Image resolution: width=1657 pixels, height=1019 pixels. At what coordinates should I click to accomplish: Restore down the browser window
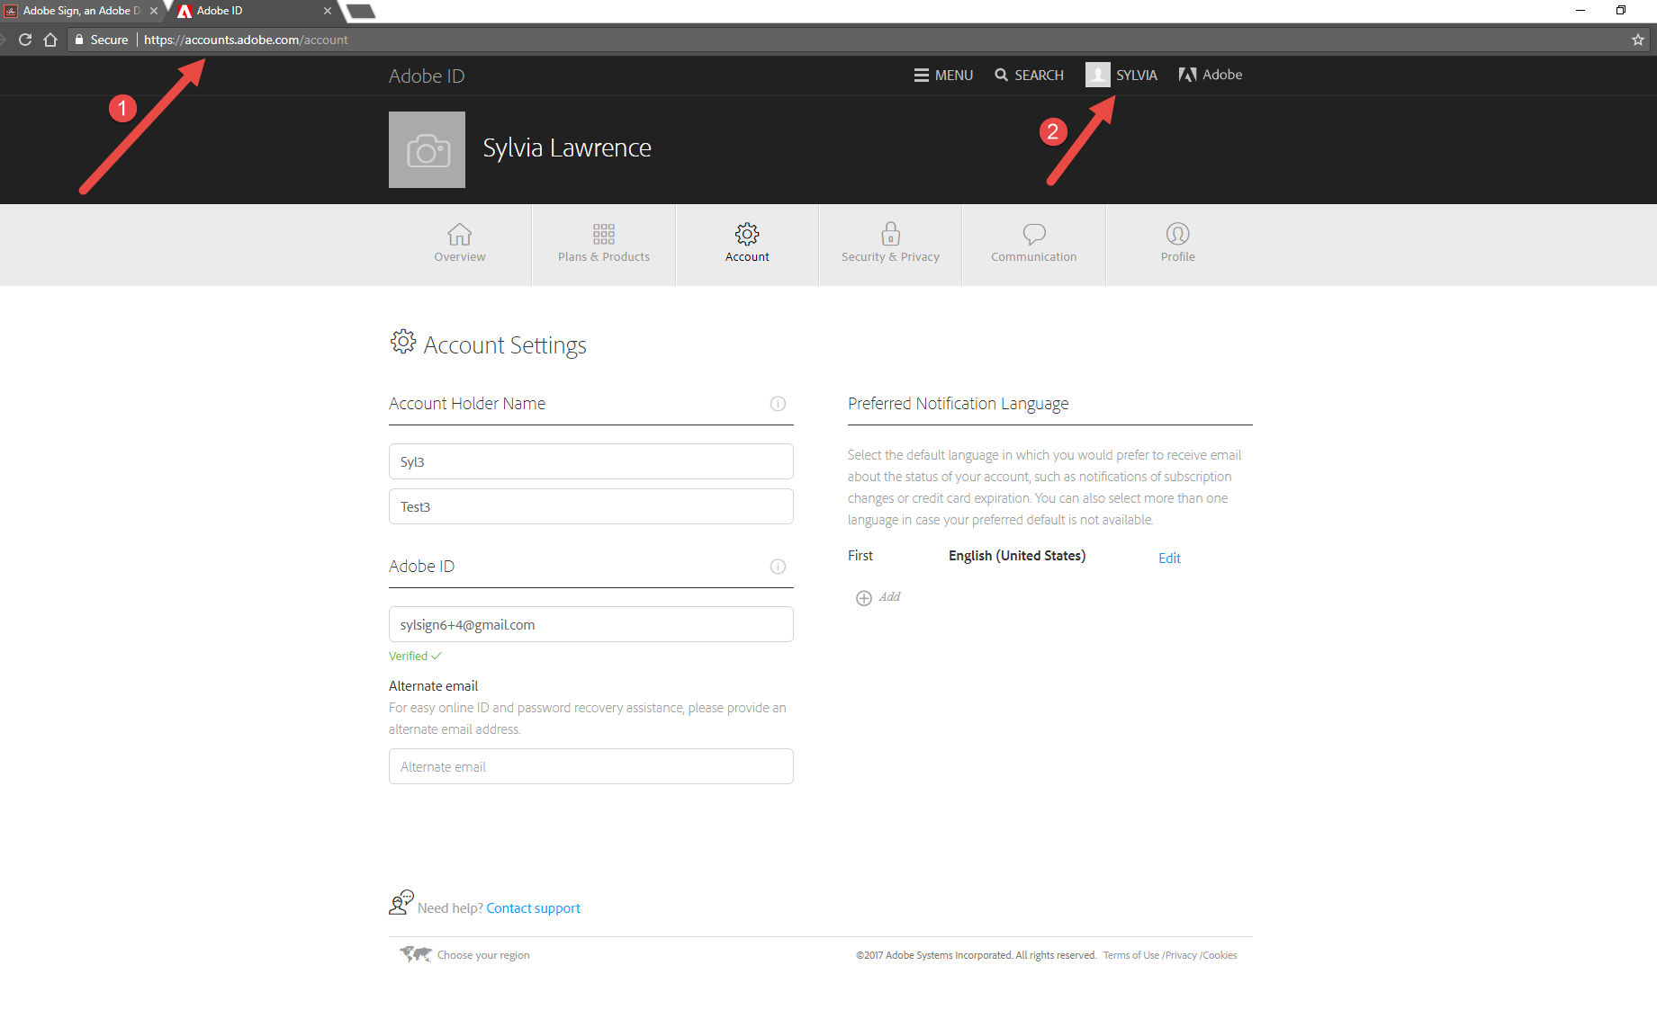point(1620,11)
